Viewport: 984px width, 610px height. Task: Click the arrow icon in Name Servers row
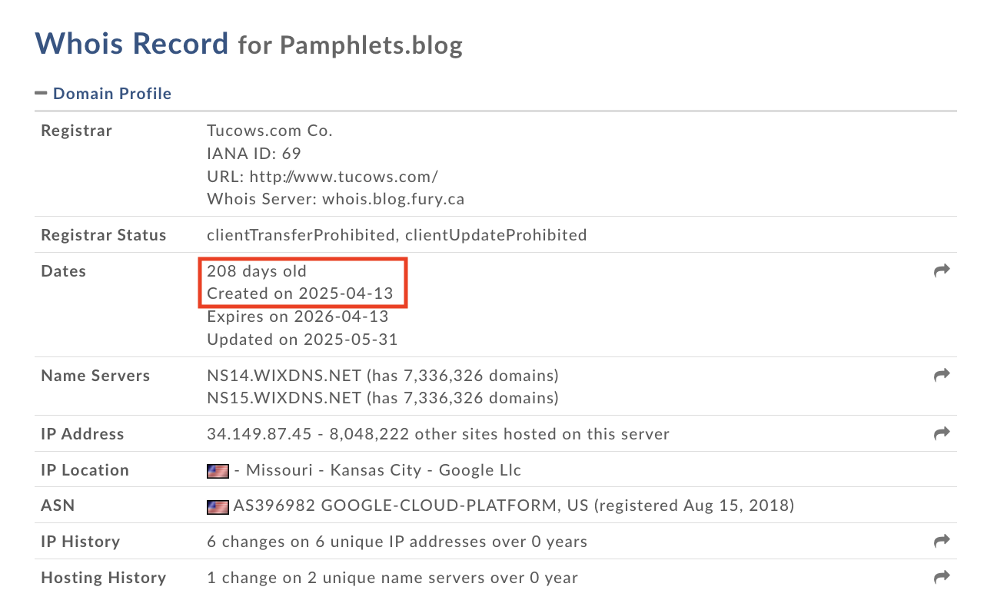pyautogui.click(x=942, y=375)
